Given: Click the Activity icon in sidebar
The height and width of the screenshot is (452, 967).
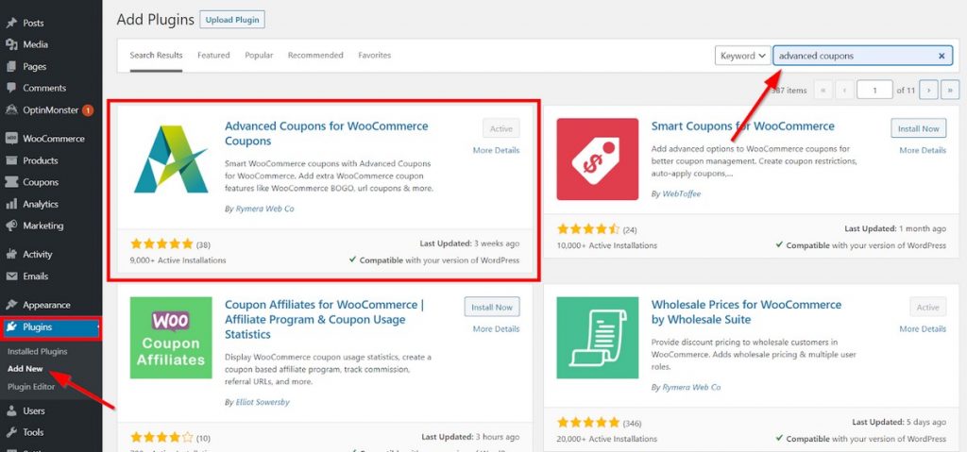Looking at the screenshot, I should 11,254.
